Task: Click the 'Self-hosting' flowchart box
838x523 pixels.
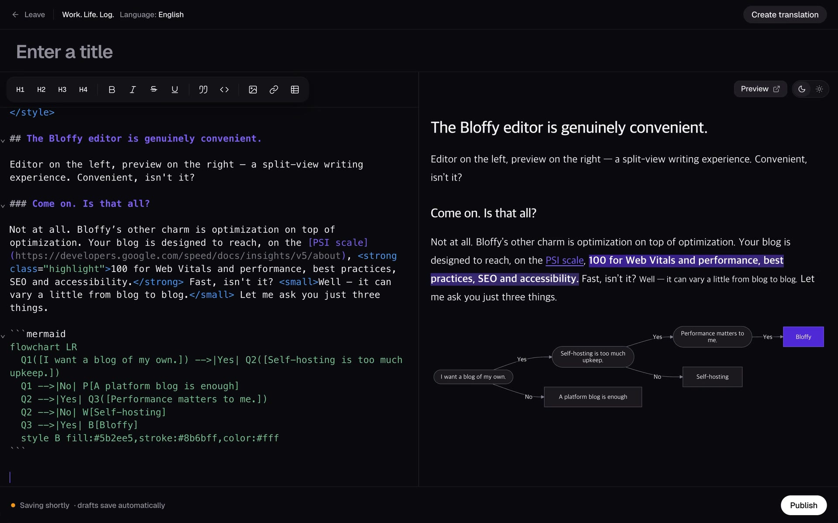Action: (x=712, y=377)
